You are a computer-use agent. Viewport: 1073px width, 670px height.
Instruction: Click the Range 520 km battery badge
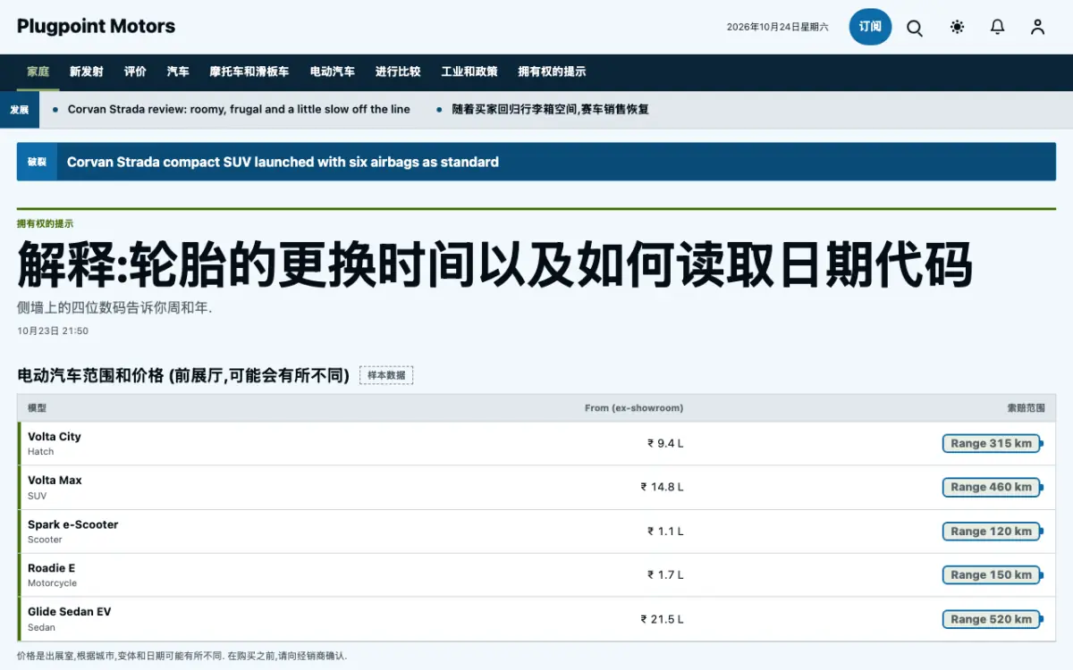tap(993, 618)
